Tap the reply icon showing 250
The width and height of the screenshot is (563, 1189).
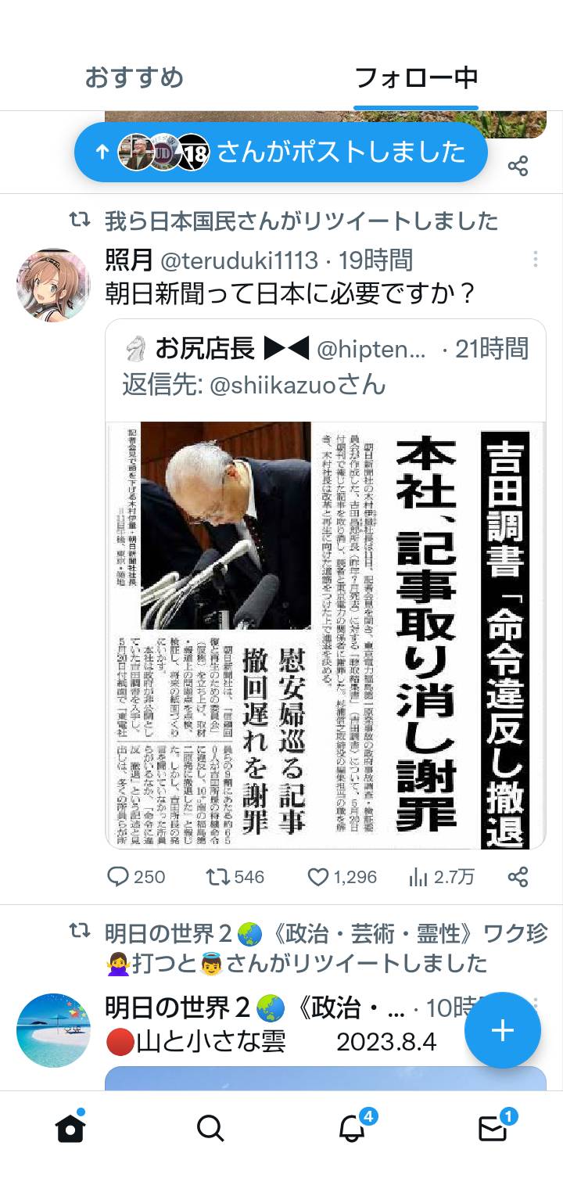[118, 877]
